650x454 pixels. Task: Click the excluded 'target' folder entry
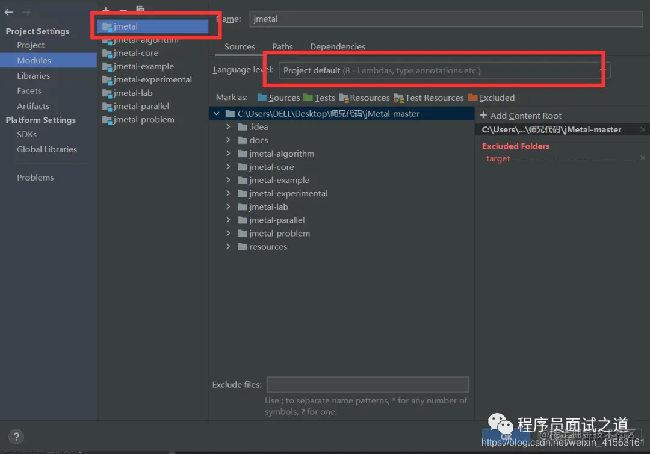point(498,158)
